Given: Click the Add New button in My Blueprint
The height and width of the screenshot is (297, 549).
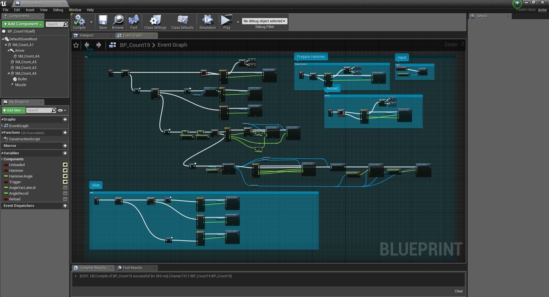Looking at the screenshot, I should [x=14, y=110].
